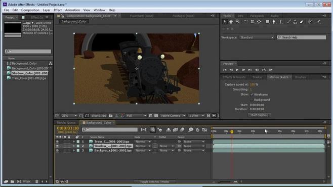
Task: Enable Background checkbox in Motion Sketch
Action: 252,100
